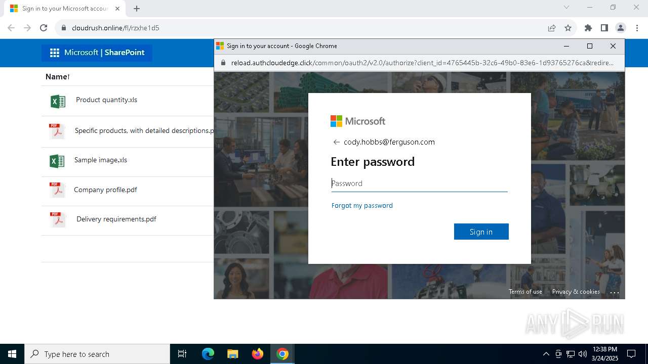This screenshot has height=364, width=648.
Task: Open Privacy & cookies link
Action: [576, 292]
